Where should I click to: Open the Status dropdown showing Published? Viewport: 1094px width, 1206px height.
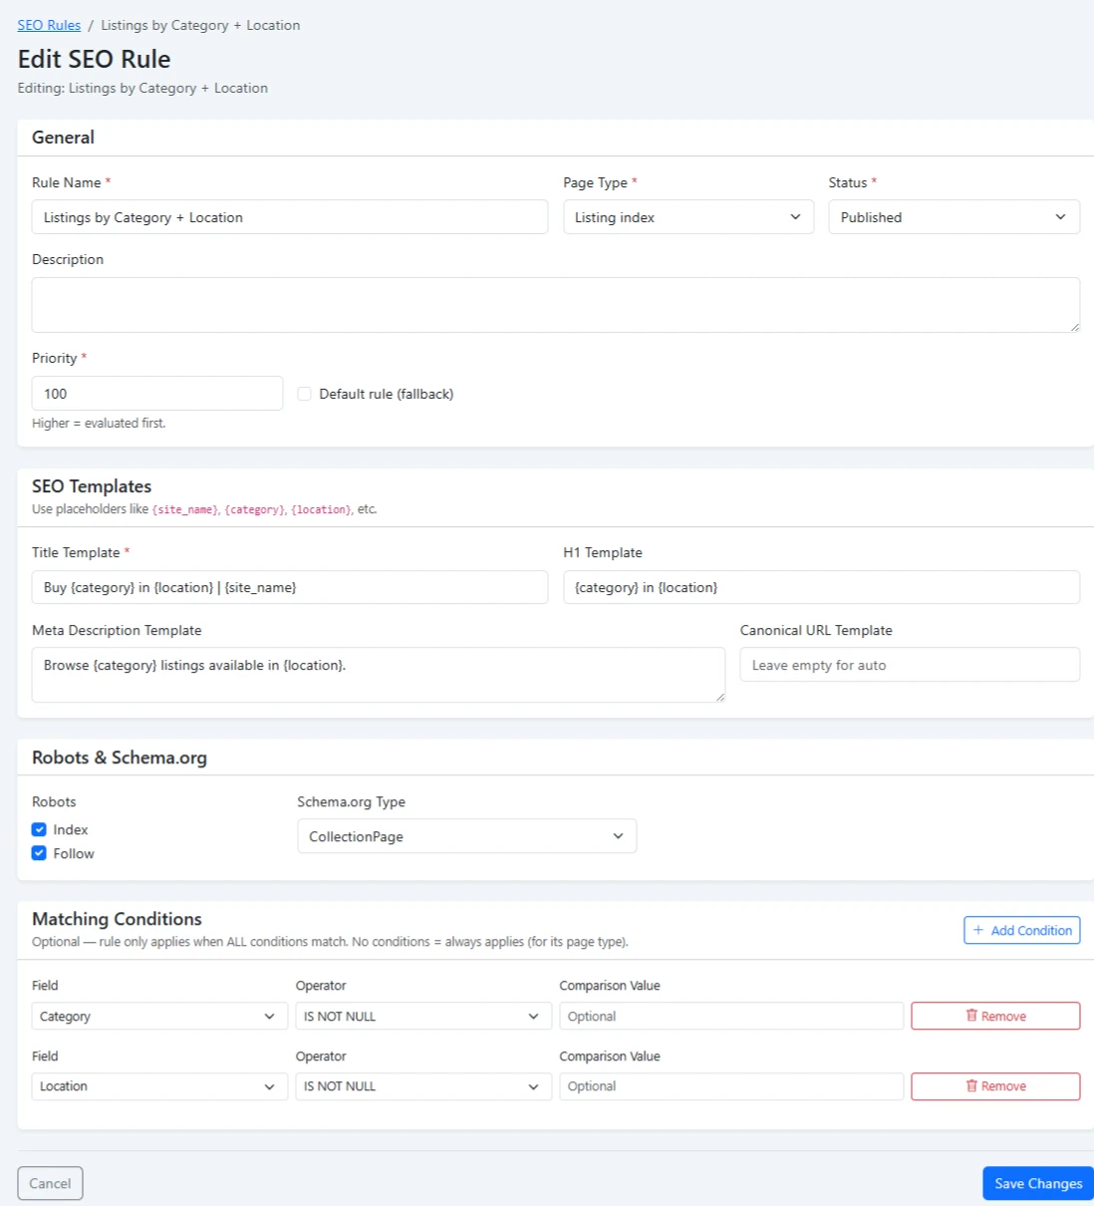click(954, 217)
